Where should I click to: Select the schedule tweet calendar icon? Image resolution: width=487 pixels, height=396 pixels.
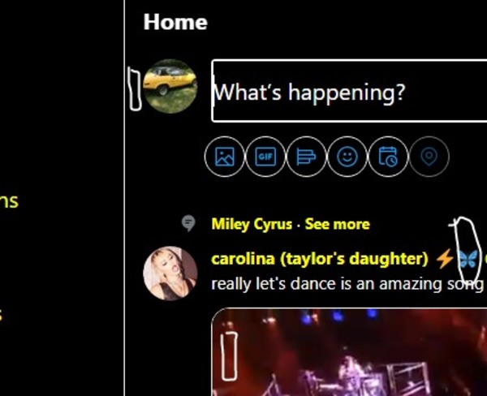point(388,157)
